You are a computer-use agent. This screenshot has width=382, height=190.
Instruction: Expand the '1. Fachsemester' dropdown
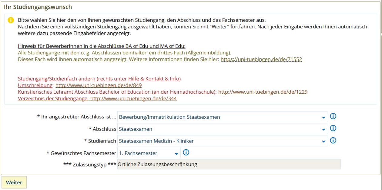click(x=149, y=153)
